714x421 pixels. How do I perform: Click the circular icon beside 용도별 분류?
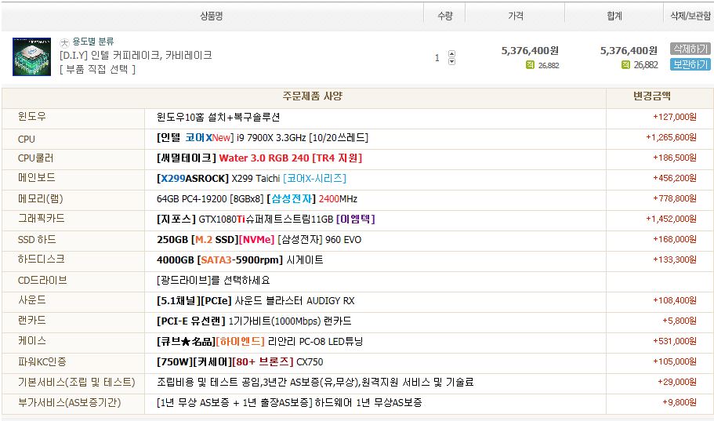[64, 42]
